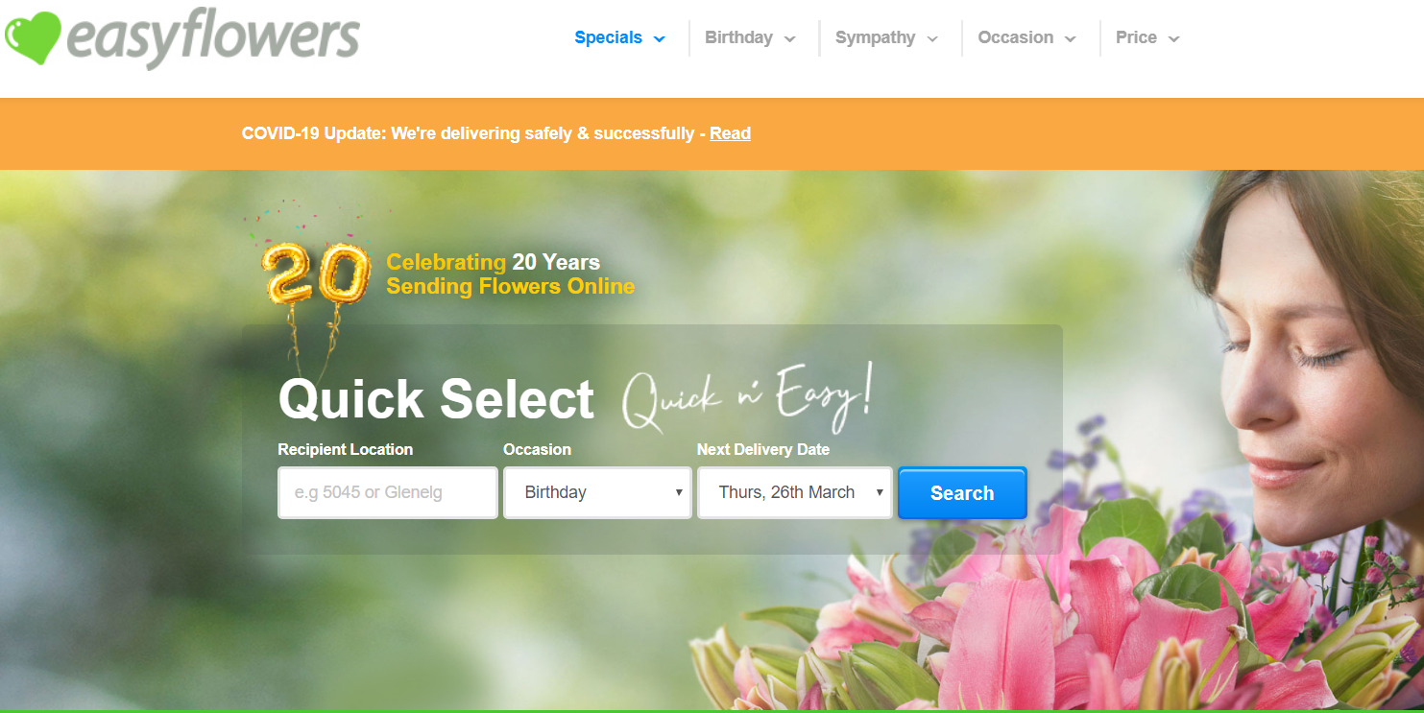Image resolution: width=1424 pixels, height=713 pixels.
Task: Open the Occasion dropdown showing Birthday
Action: click(597, 492)
